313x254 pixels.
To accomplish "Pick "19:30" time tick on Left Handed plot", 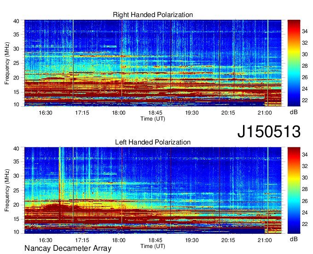I will point(192,240).
